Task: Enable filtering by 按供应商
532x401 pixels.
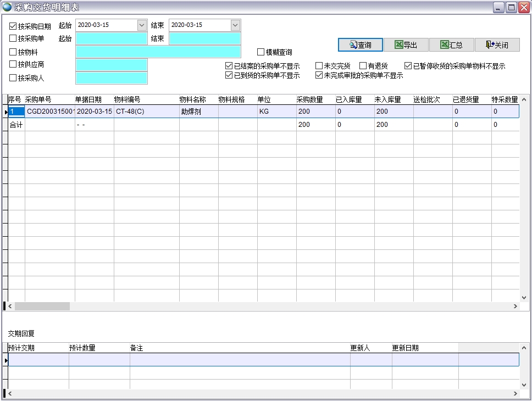Action: pyautogui.click(x=13, y=65)
